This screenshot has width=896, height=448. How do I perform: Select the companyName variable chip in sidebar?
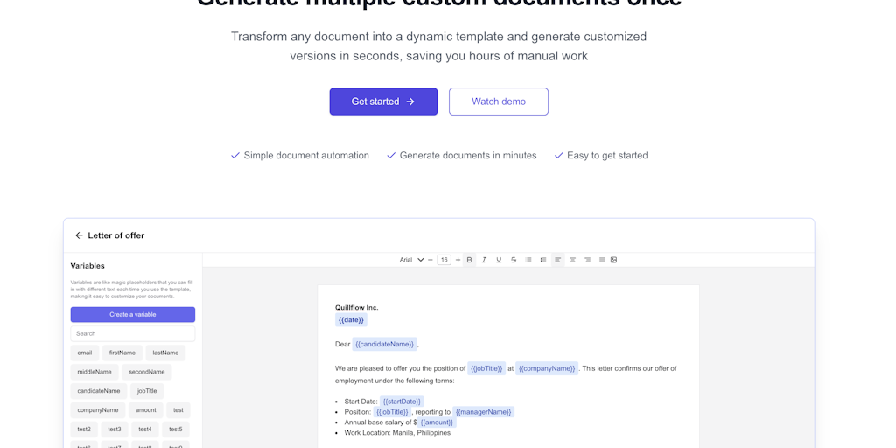click(98, 410)
